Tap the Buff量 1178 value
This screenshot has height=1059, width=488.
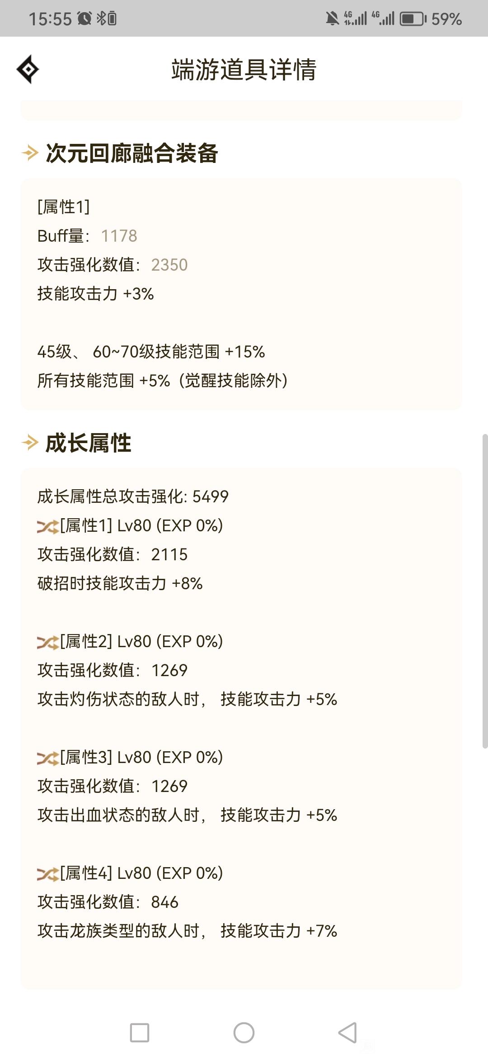[119, 236]
